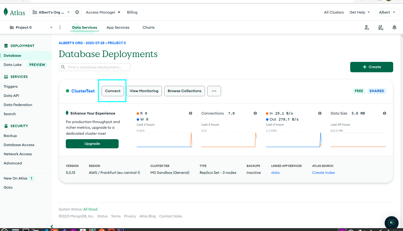The width and height of the screenshot is (403, 231).
Task: Open the support chat bubble icon
Action: (x=392, y=223)
